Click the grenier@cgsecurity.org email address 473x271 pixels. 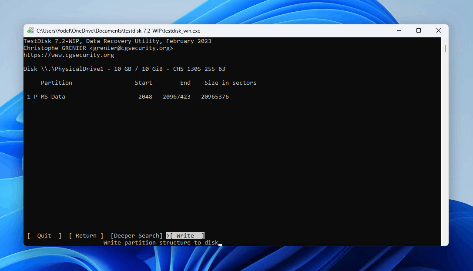pyautogui.click(x=131, y=48)
